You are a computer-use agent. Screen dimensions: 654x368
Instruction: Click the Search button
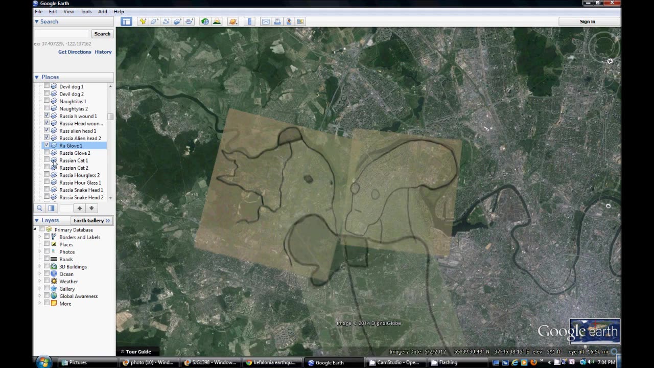102,34
